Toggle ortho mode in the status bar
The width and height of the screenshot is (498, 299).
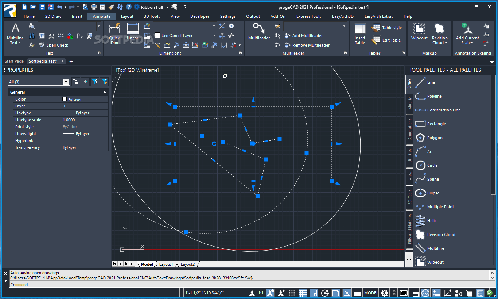(x=314, y=293)
